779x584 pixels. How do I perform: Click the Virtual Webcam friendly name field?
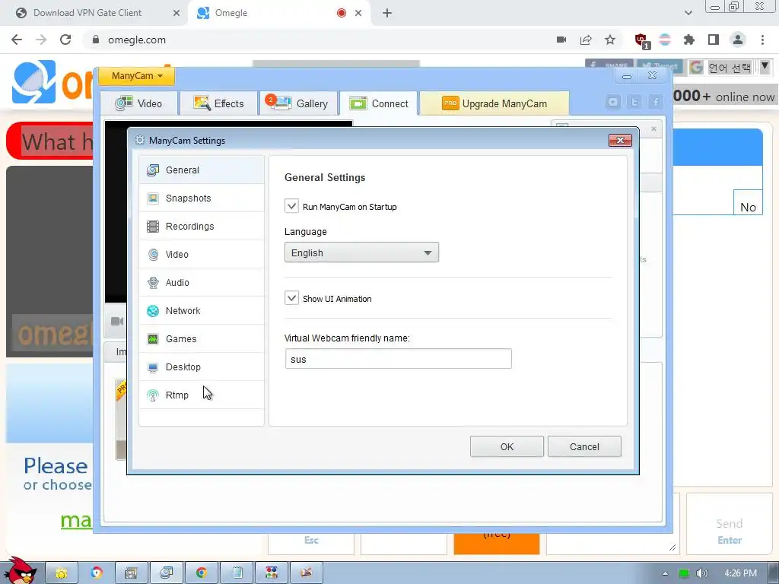tap(398, 359)
